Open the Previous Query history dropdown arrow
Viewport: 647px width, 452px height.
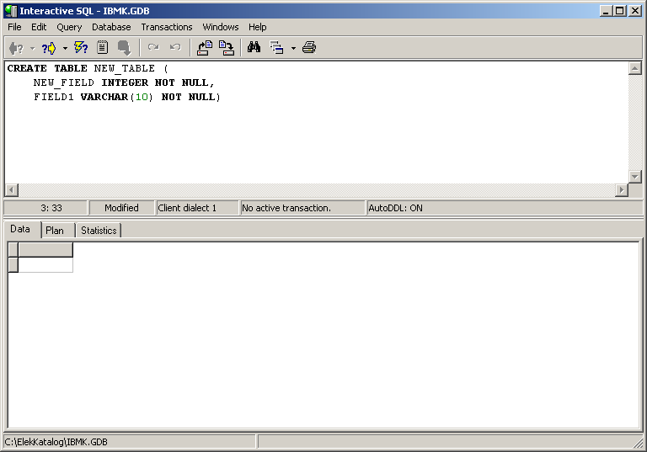[33, 48]
